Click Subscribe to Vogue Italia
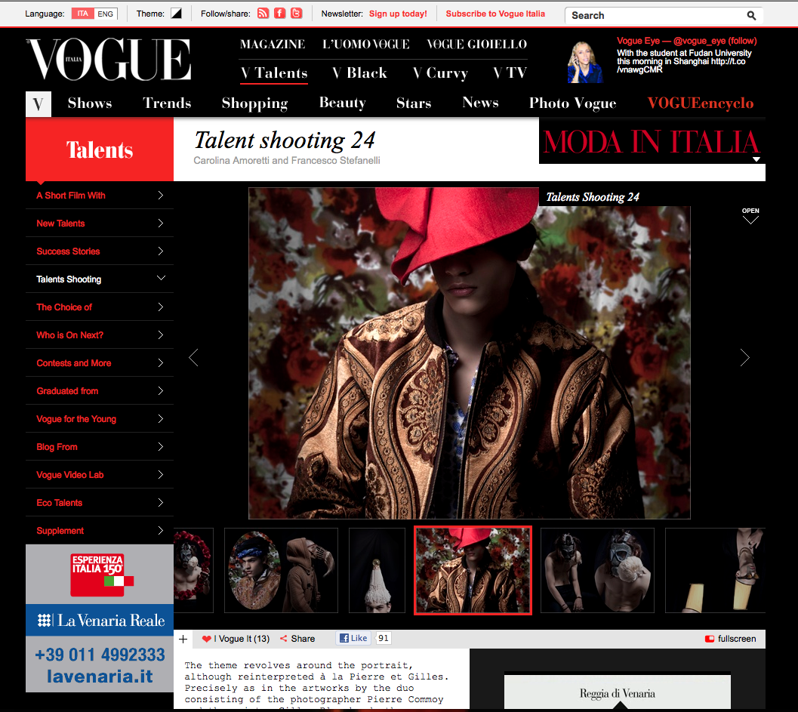Screen dimensions: 798x712 pos(495,14)
